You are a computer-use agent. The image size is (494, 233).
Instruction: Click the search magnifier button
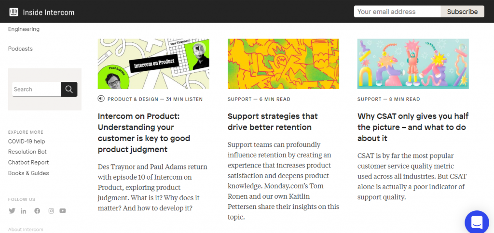69,90
